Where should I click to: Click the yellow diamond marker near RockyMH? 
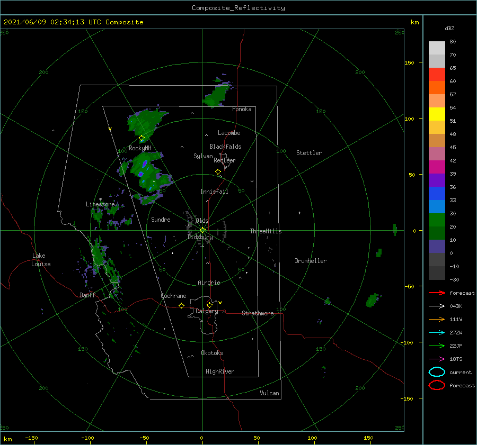click(142, 138)
